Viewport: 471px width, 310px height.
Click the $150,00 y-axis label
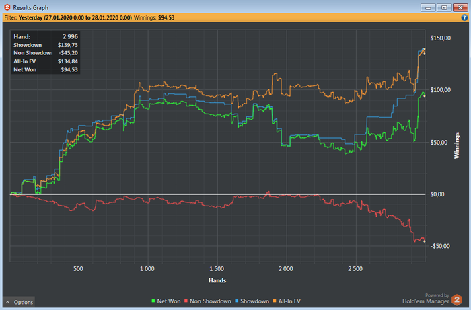440,38
